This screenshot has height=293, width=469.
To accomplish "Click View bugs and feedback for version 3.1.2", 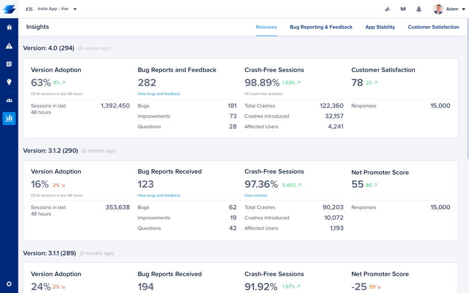I will (159, 195).
